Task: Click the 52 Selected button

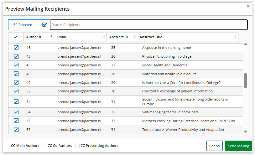Action: click(x=23, y=25)
